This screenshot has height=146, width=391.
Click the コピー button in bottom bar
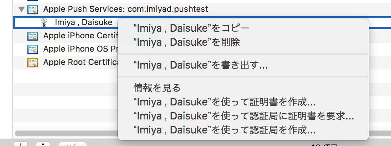pyautogui.click(x=72, y=144)
